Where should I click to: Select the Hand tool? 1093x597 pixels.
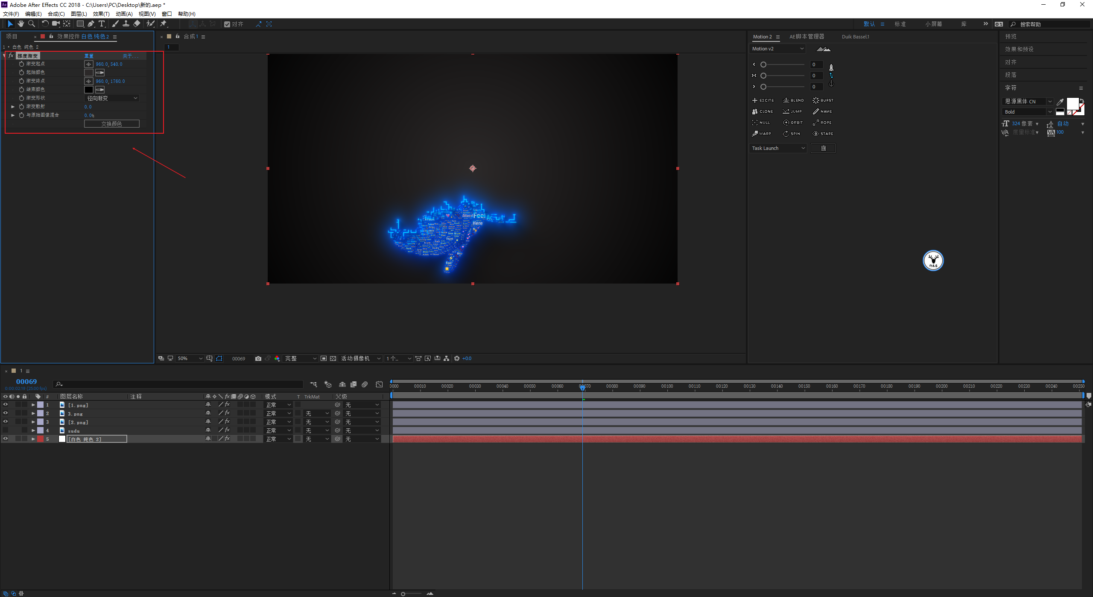(x=20, y=24)
